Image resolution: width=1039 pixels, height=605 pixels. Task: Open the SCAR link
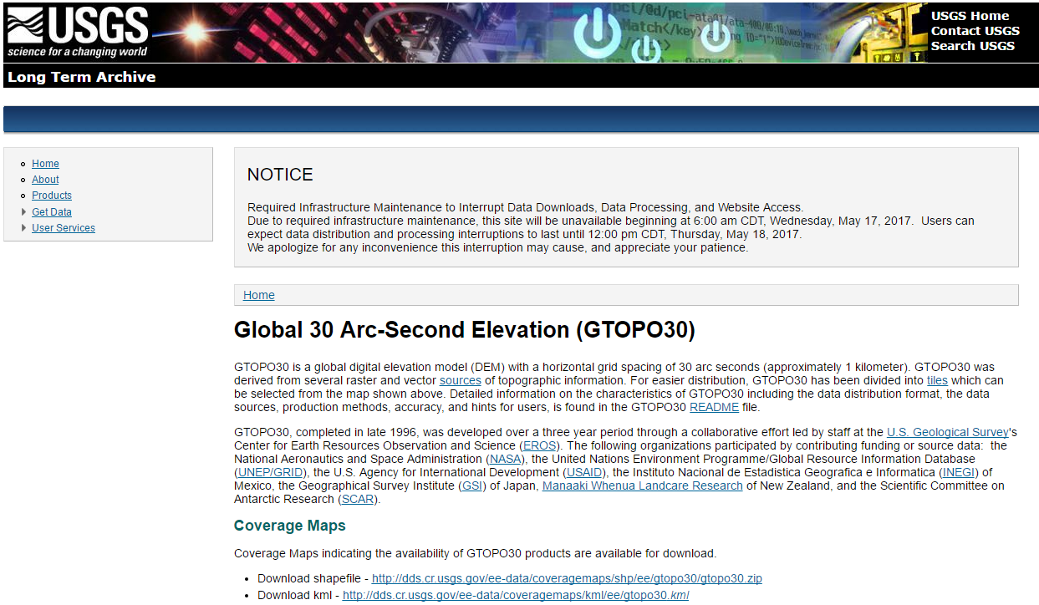coord(359,499)
